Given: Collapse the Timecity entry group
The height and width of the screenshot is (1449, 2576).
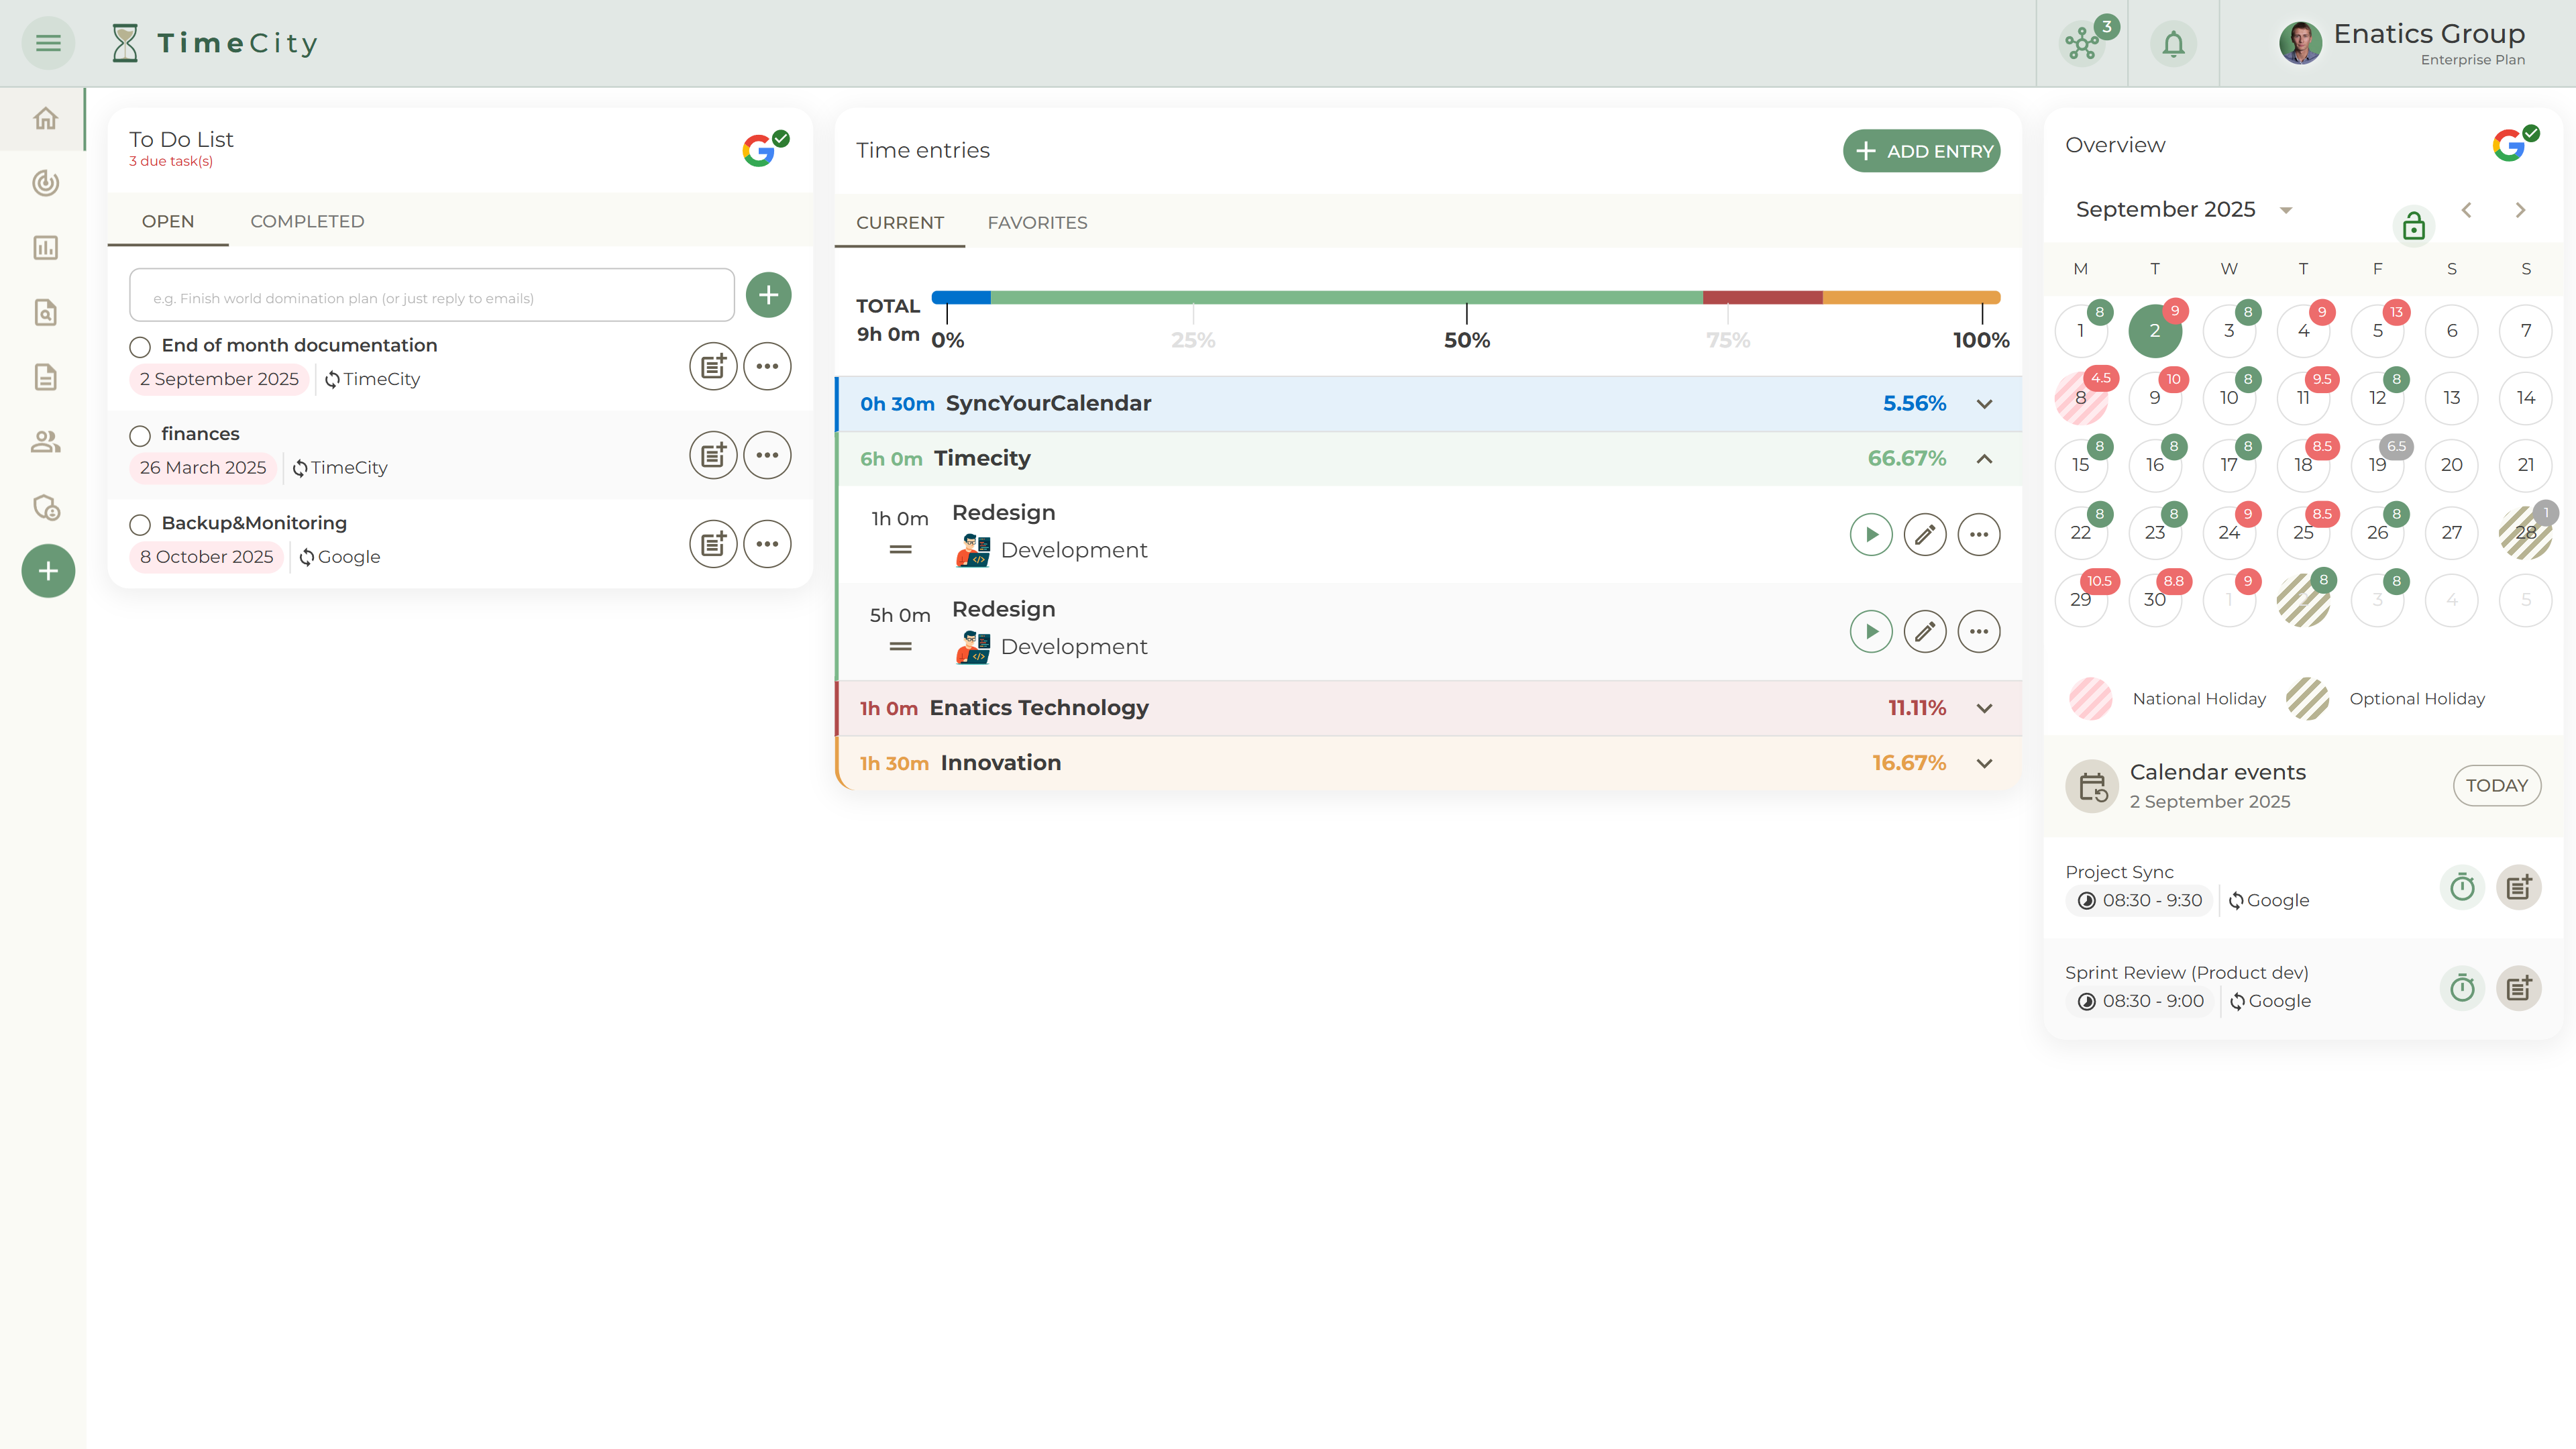Looking at the screenshot, I should point(1984,459).
